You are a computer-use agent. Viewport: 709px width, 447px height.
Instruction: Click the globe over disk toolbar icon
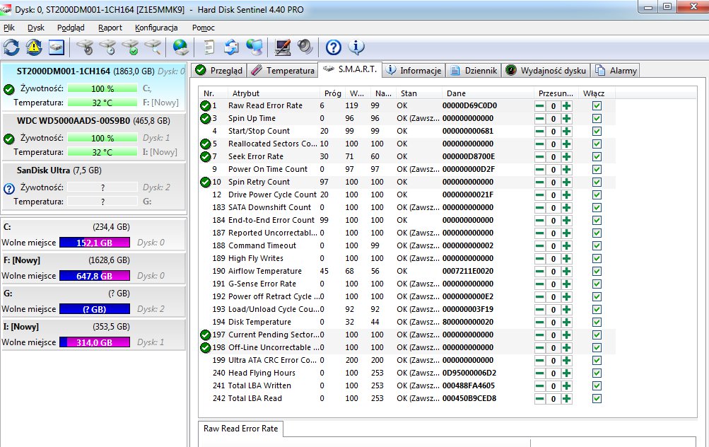point(180,47)
